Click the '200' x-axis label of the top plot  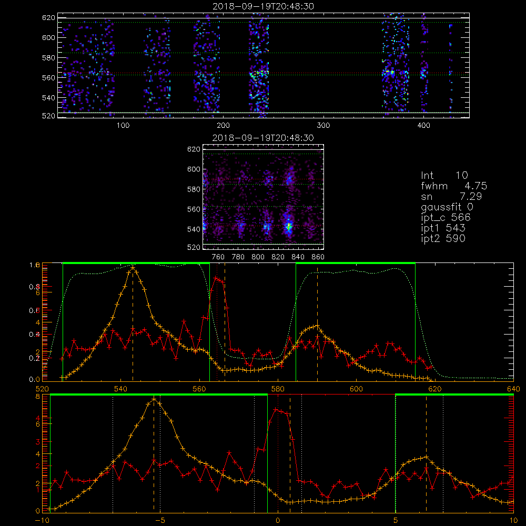click(x=223, y=126)
